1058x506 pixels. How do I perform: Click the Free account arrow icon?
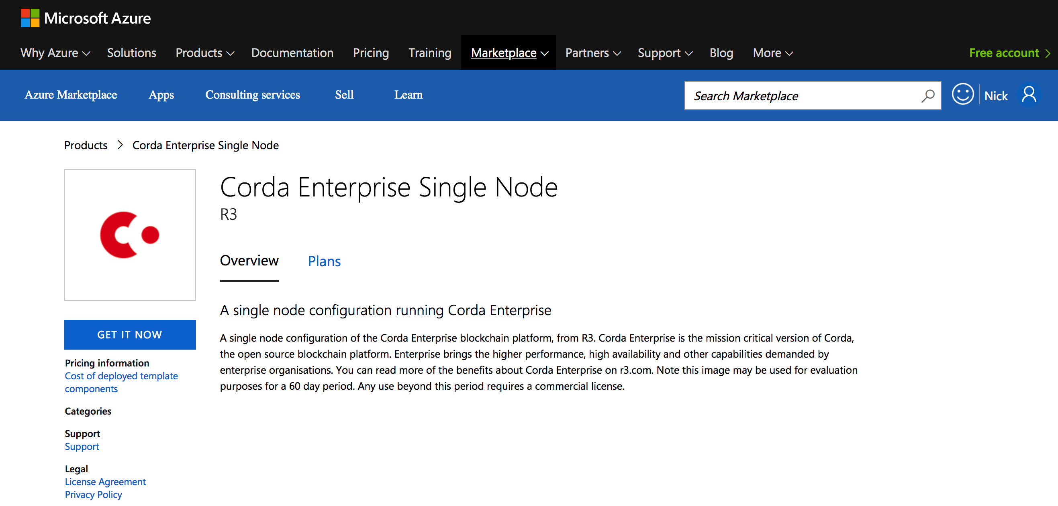1048,53
